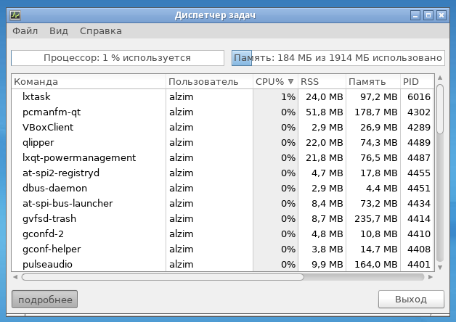Click the CPU% sort arrow indicator

tap(291, 82)
